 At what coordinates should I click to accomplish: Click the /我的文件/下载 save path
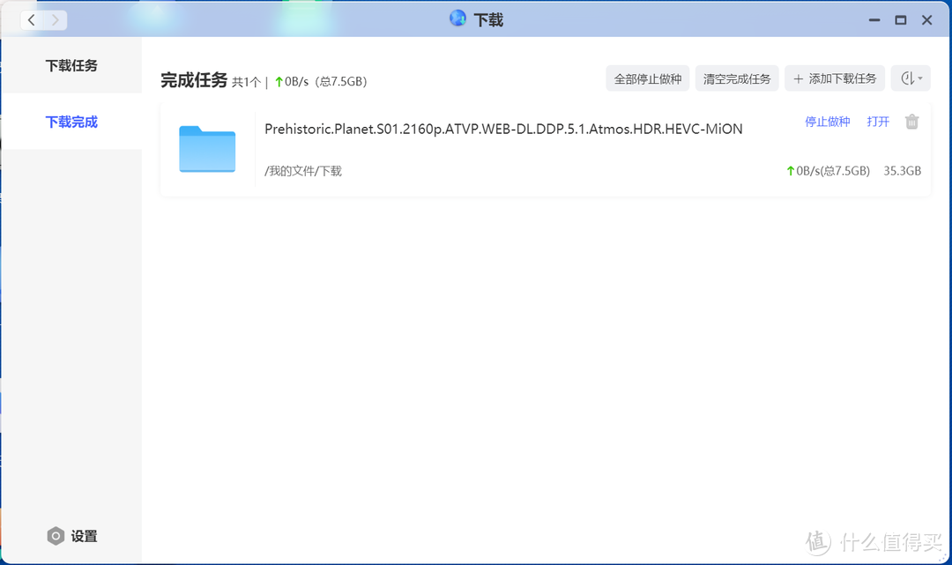pyautogui.click(x=303, y=171)
